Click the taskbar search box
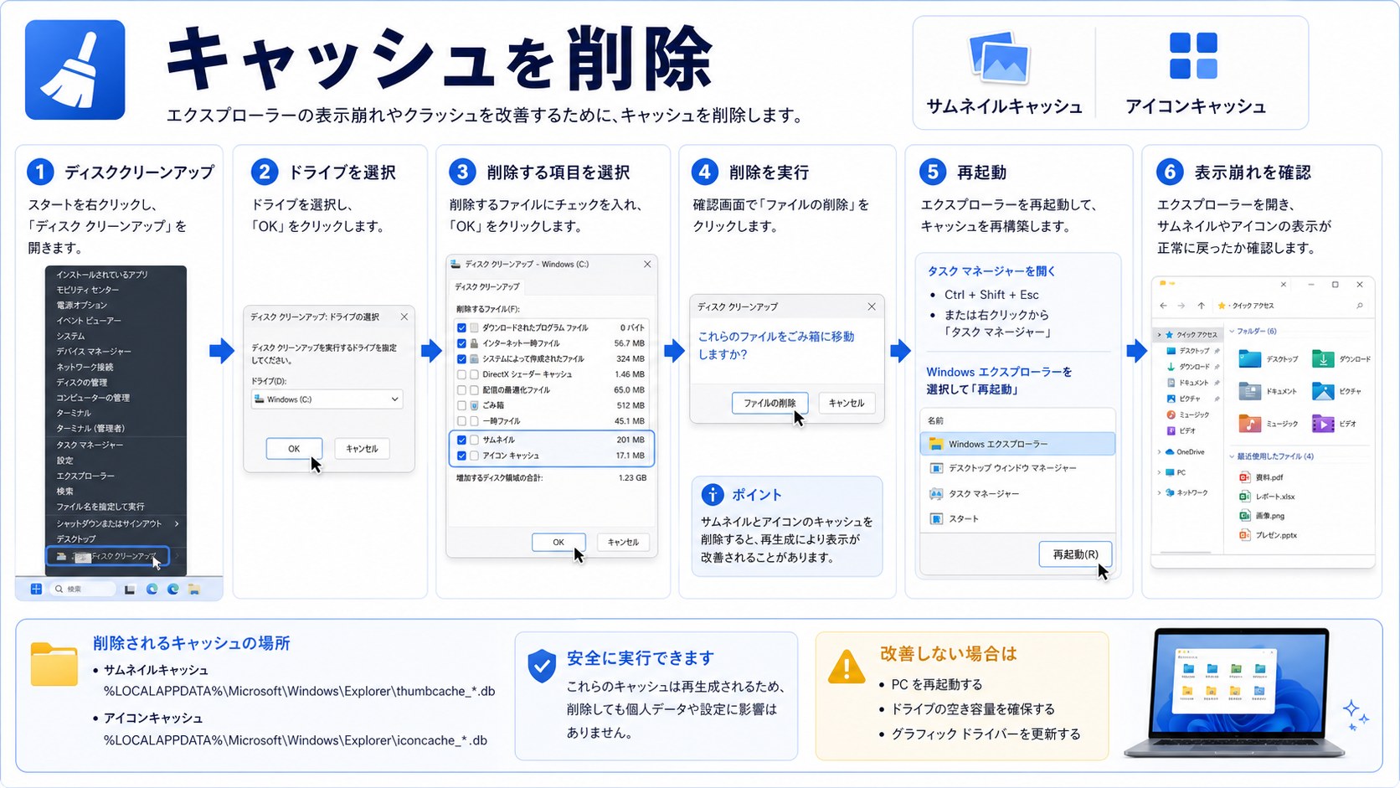The width and height of the screenshot is (1400, 788). pos(82,589)
